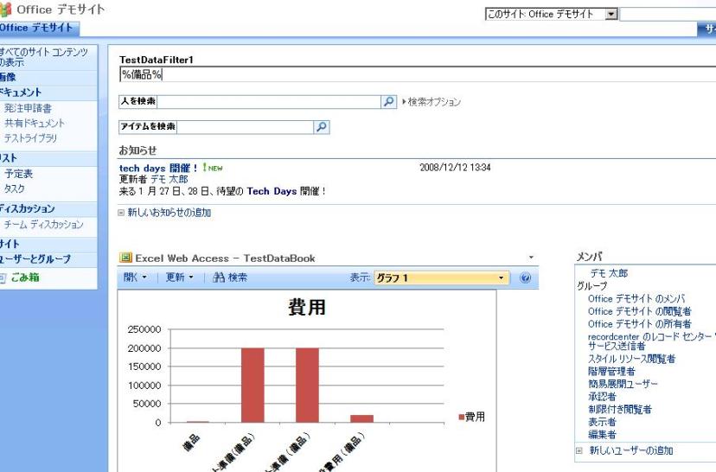Click 新しいお知らせの追加 link
The image size is (716, 472).
click(169, 213)
